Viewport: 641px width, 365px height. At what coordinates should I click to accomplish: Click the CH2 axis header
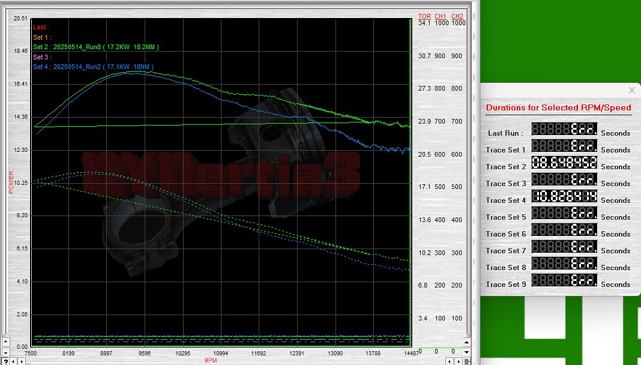click(457, 16)
